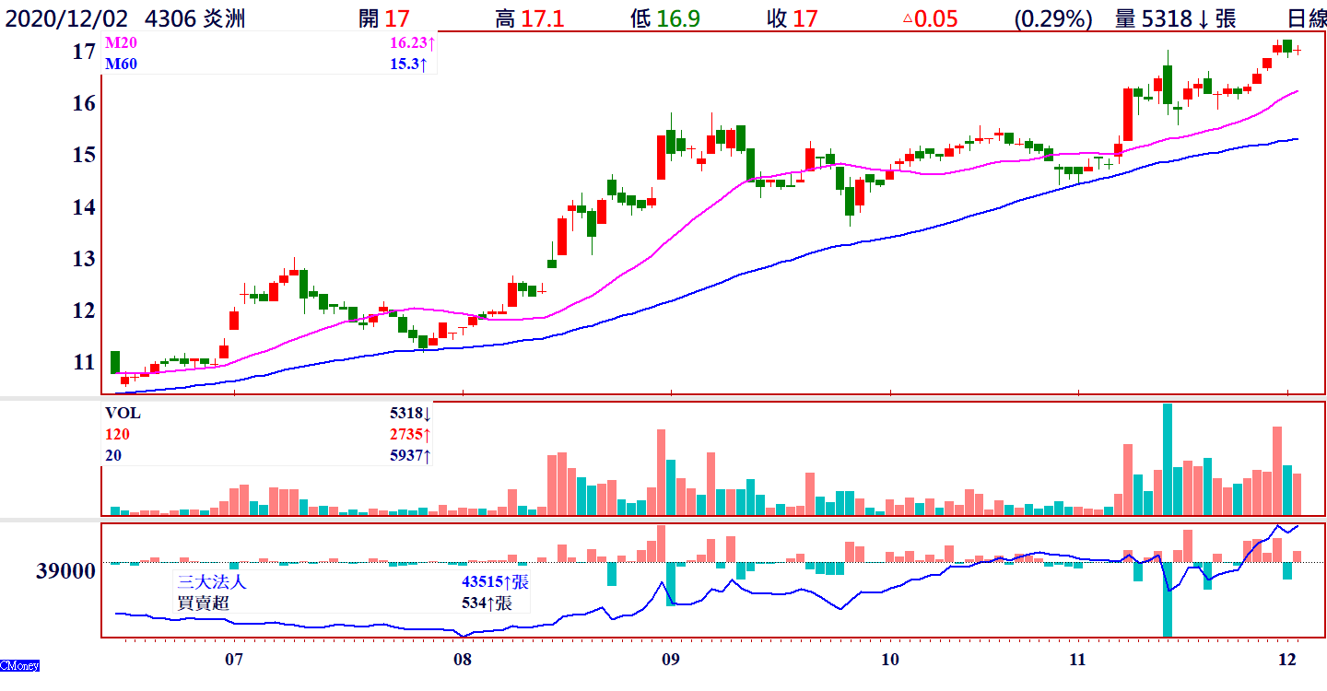Viewport: 1327px width, 691px height.
Task: Click the 09 month marker on timeline
Action: click(671, 660)
